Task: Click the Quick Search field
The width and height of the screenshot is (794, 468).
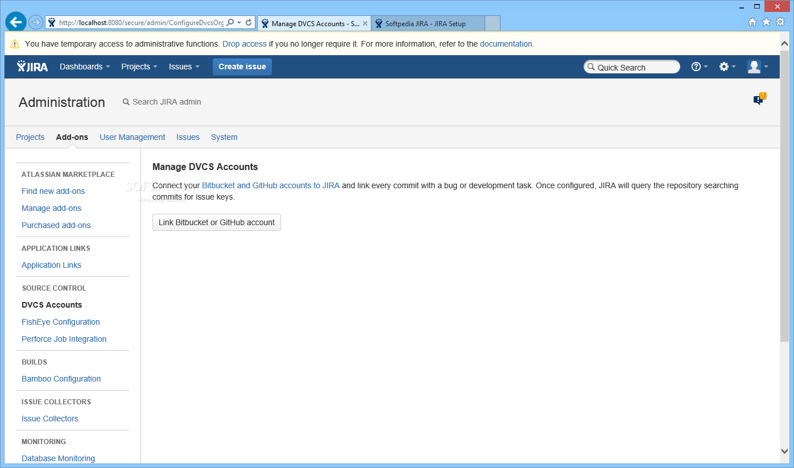Action: [632, 67]
